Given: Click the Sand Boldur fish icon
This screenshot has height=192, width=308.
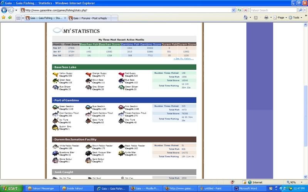Looking at the screenshot, I should tap(89, 160).
